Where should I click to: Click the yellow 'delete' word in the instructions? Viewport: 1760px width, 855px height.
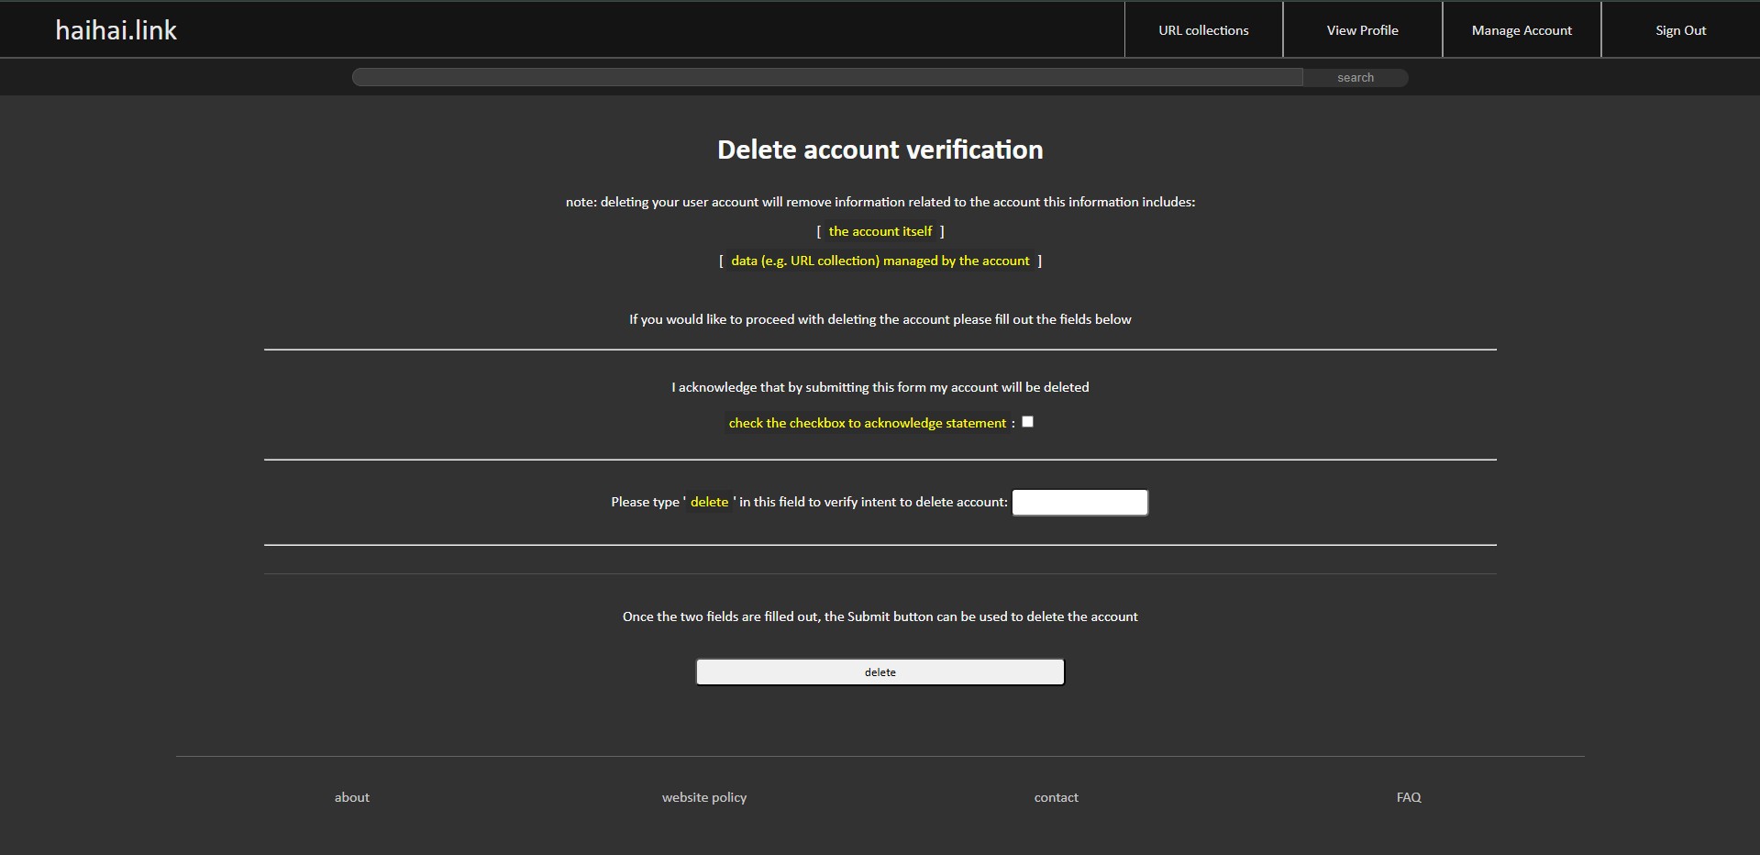(x=709, y=502)
